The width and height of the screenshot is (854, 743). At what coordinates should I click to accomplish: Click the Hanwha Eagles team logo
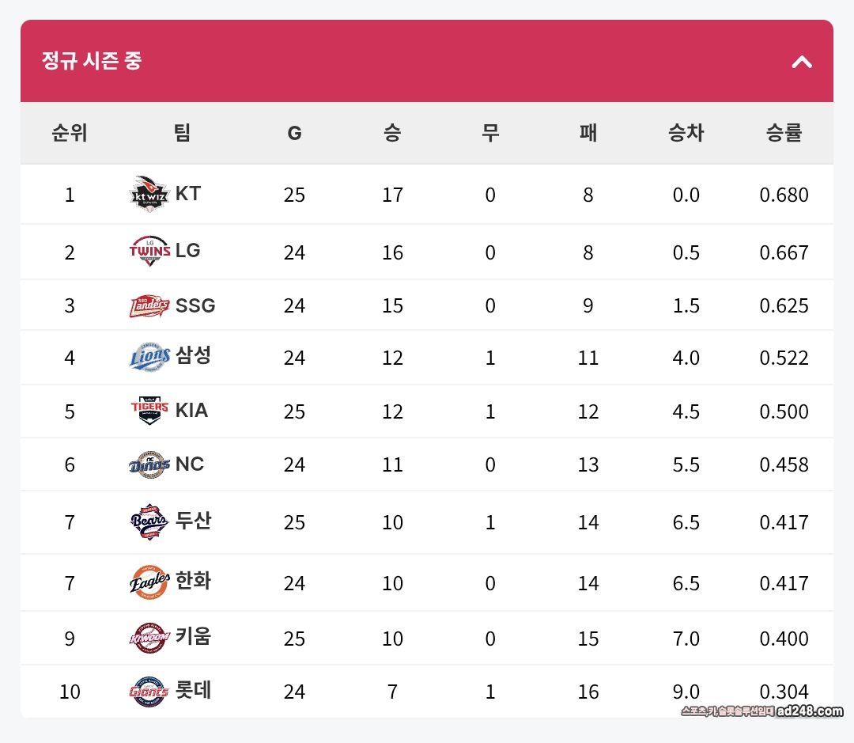point(149,582)
